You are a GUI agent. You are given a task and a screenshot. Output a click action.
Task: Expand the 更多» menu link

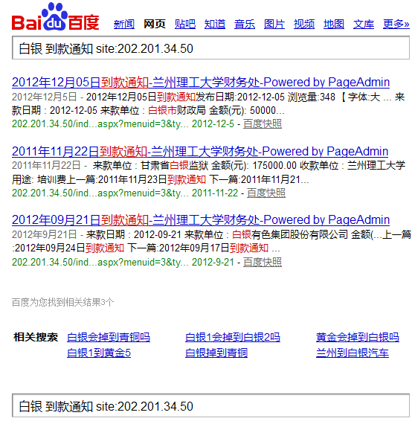(x=396, y=24)
